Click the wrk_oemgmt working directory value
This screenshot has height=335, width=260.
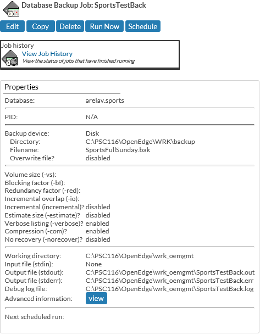(140, 256)
